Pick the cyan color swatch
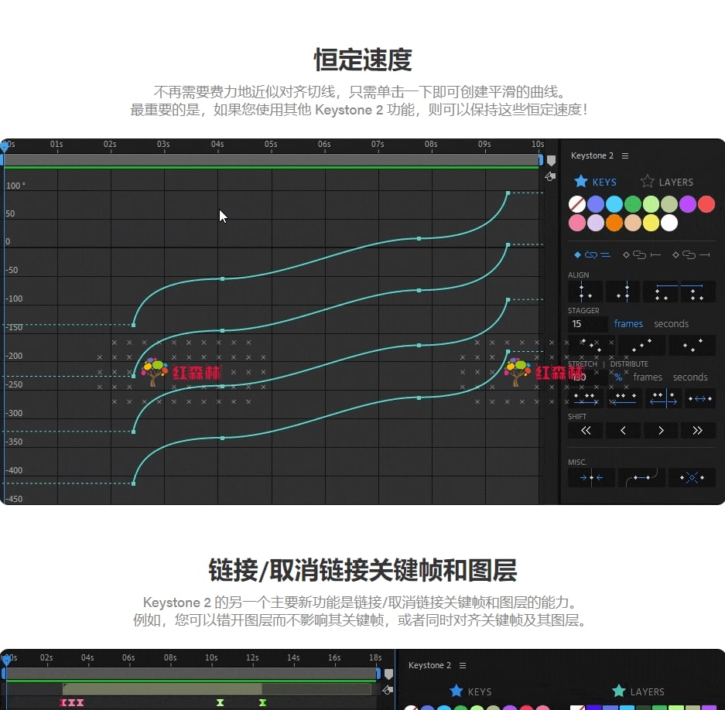This screenshot has width=725, height=710. click(x=614, y=204)
